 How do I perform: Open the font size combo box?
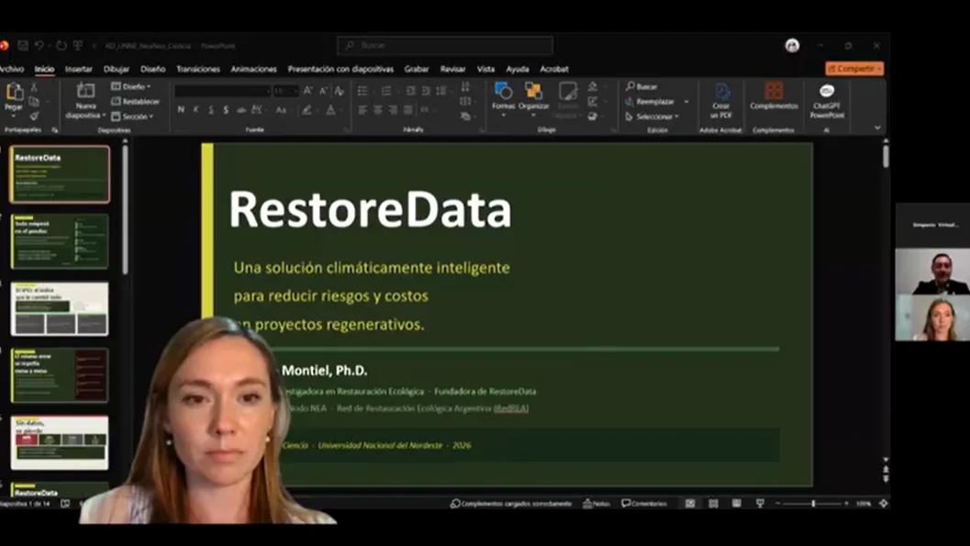(x=285, y=91)
